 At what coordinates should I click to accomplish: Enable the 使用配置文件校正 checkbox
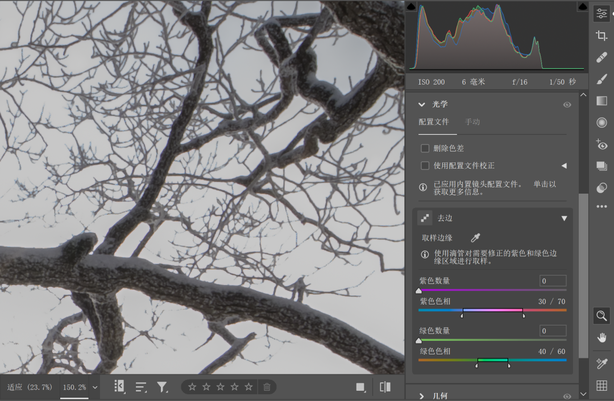coord(425,166)
